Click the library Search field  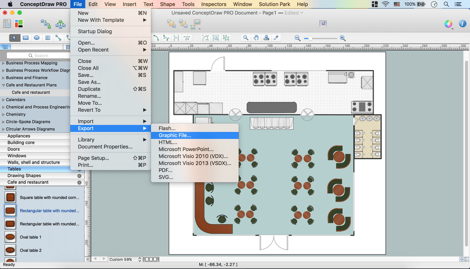[41, 55]
